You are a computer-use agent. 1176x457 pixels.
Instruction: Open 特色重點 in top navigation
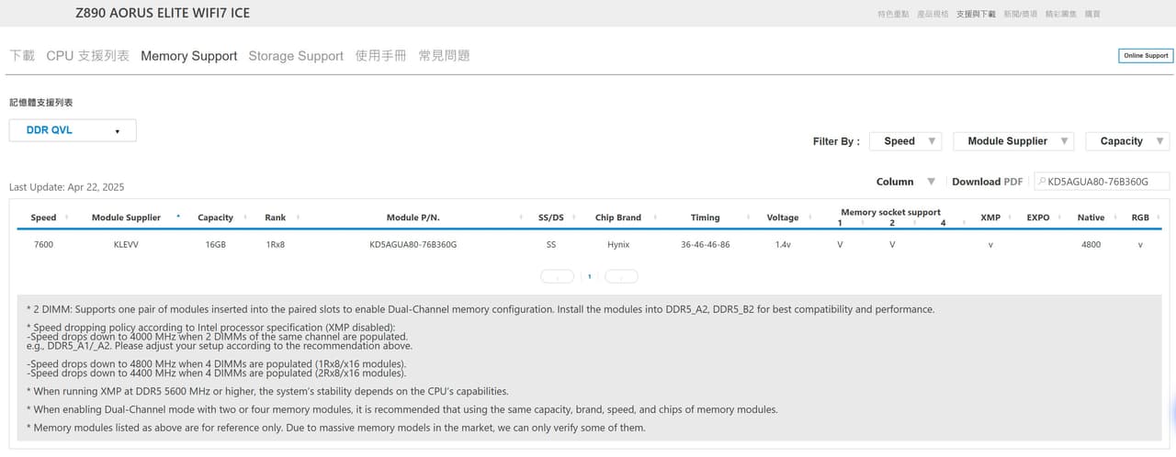[893, 14]
